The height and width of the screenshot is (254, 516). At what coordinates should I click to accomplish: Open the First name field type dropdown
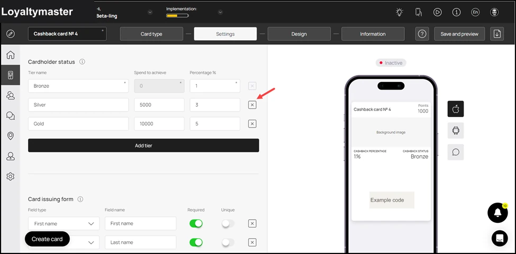tap(64, 224)
